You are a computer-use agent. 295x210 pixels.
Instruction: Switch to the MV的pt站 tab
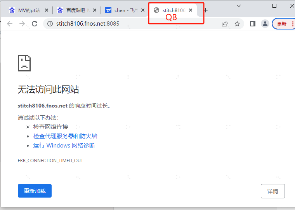(29, 10)
